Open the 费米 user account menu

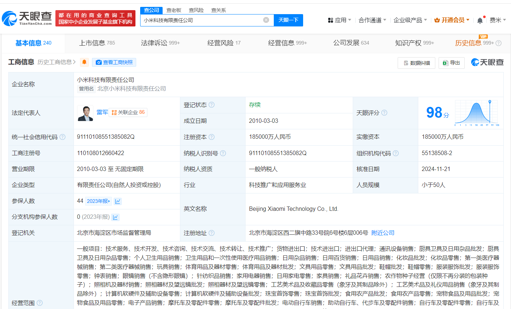click(x=498, y=20)
